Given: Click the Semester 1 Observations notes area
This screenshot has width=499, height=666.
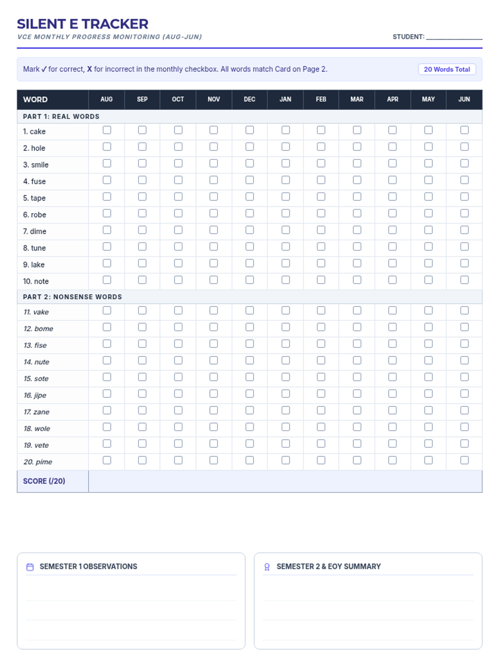Looking at the screenshot, I should pos(131,610).
